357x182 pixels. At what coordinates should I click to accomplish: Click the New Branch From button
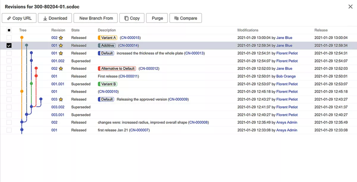click(x=96, y=18)
